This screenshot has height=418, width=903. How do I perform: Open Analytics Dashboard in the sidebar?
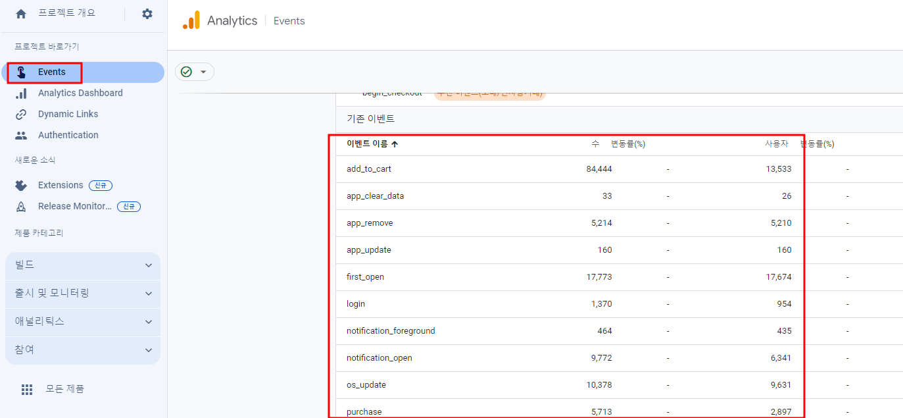click(x=80, y=93)
